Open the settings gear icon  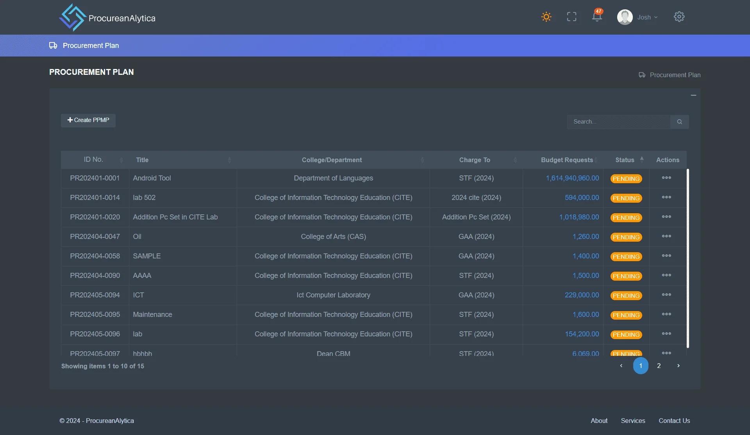pyautogui.click(x=679, y=17)
